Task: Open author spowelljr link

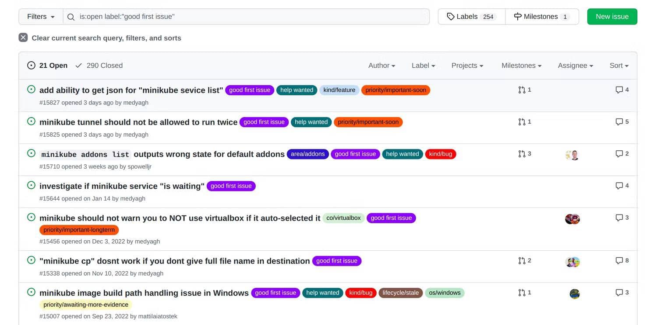Action: click(x=140, y=166)
